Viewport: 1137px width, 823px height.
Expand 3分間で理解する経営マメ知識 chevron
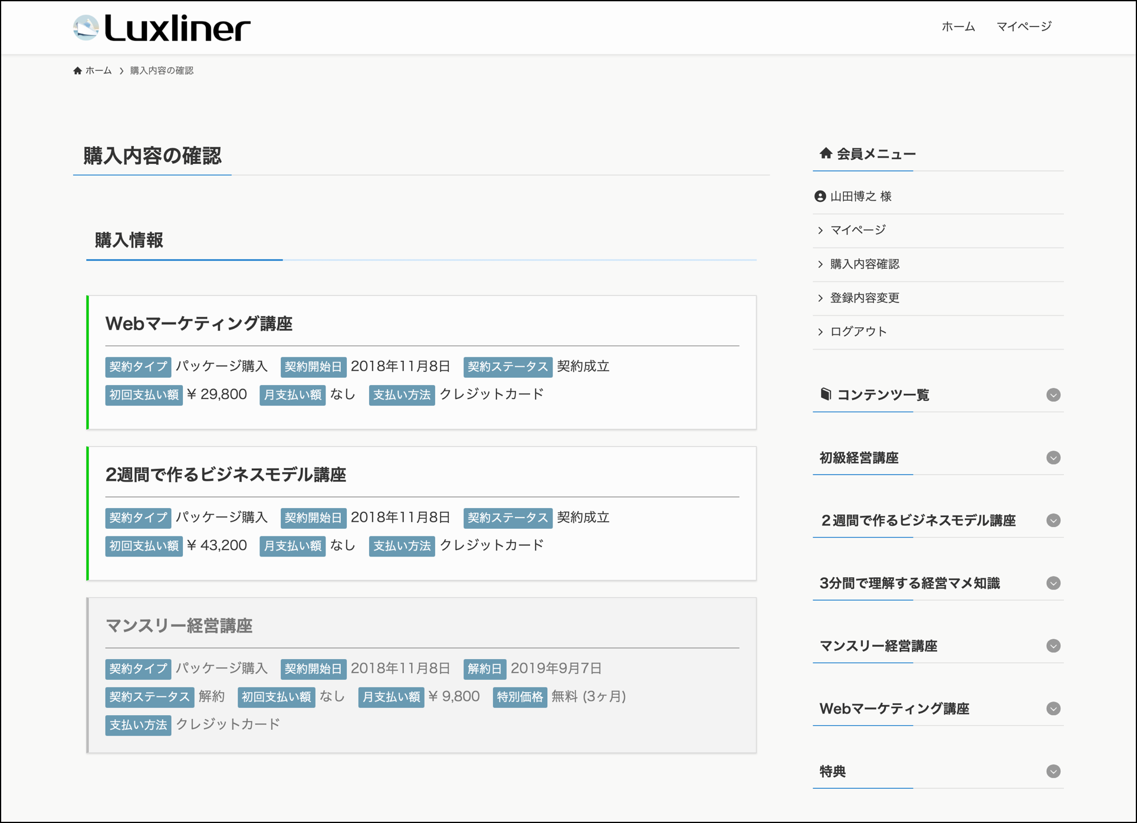[x=1053, y=583]
